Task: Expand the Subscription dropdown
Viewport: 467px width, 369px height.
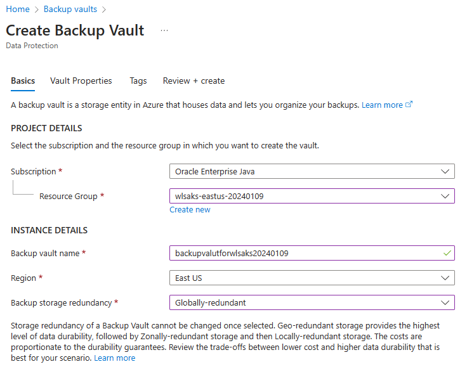Action: click(x=312, y=171)
